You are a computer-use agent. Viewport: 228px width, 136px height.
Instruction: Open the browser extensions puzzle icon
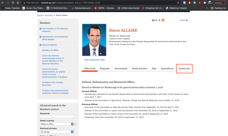205,3
